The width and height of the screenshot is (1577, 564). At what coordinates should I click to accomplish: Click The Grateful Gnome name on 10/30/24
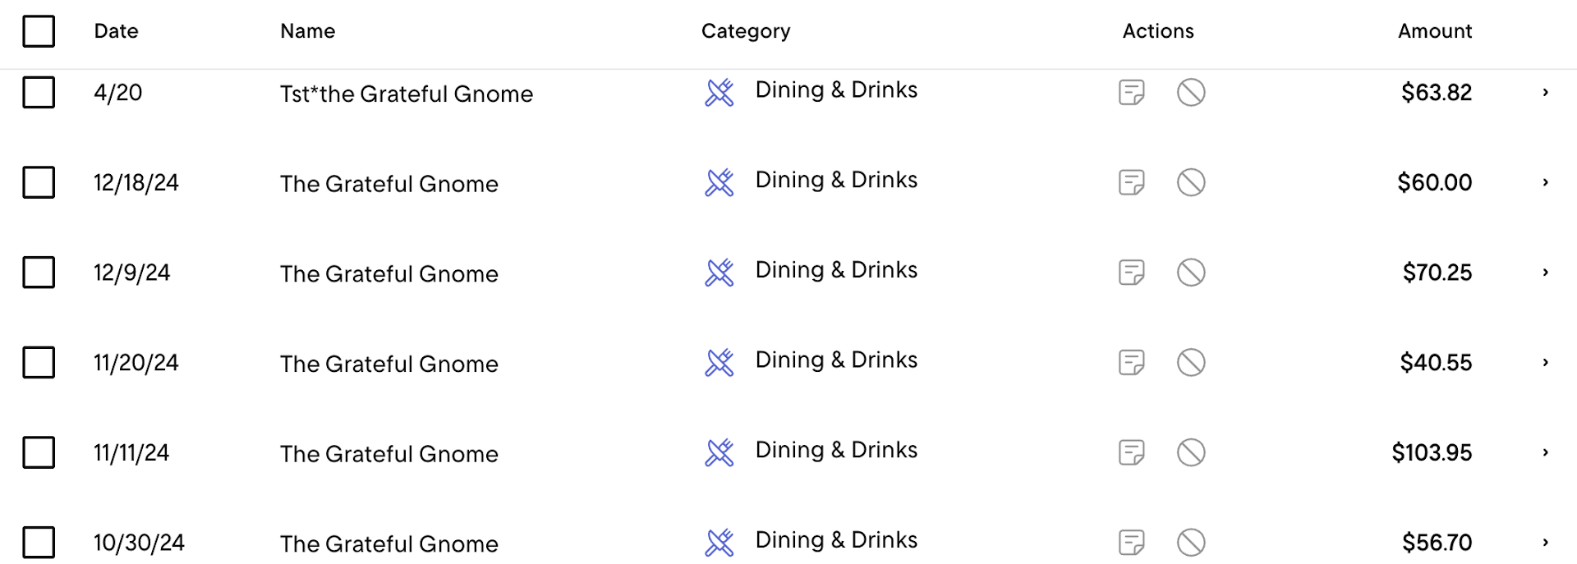(x=389, y=543)
